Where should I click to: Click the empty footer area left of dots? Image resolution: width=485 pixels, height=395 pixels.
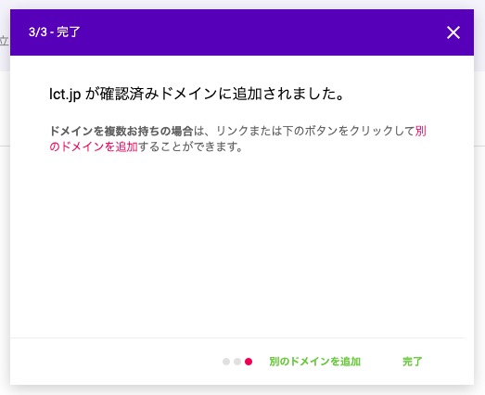pyautogui.click(x=114, y=362)
